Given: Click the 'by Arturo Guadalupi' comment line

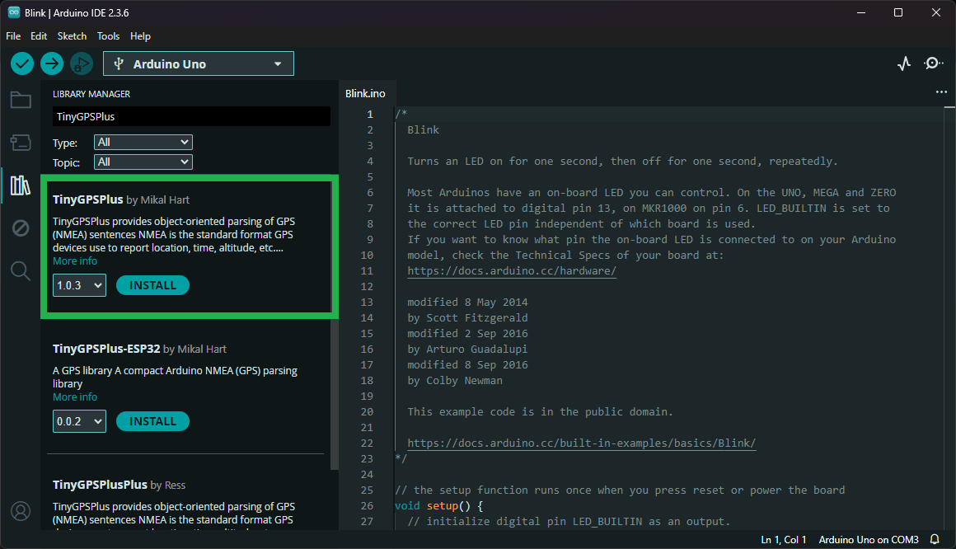Looking at the screenshot, I should pos(467,349).
